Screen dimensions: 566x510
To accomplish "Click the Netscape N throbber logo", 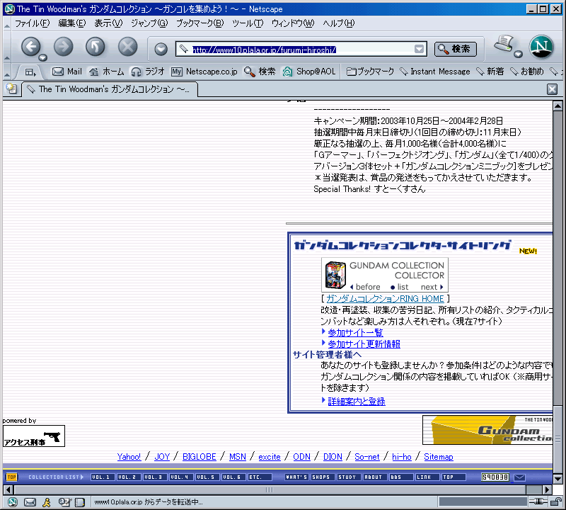I will coord(541,47).
